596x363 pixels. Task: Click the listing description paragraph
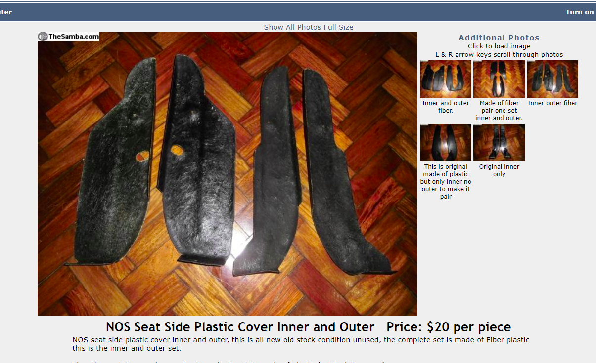pos(301,344)
